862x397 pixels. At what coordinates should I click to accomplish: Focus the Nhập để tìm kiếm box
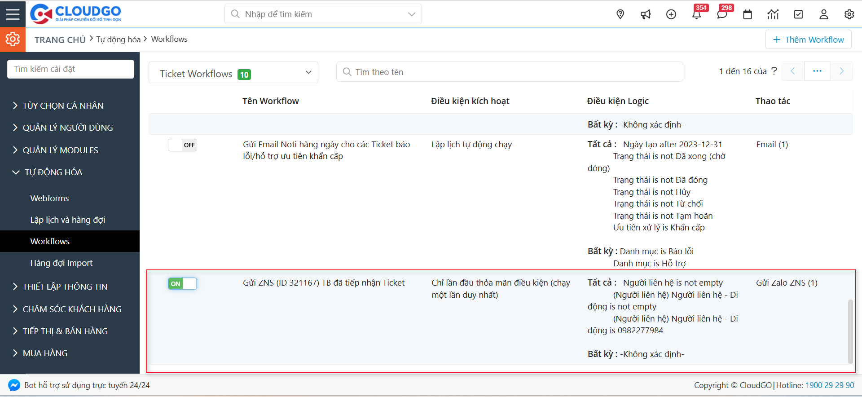(323, 14)
